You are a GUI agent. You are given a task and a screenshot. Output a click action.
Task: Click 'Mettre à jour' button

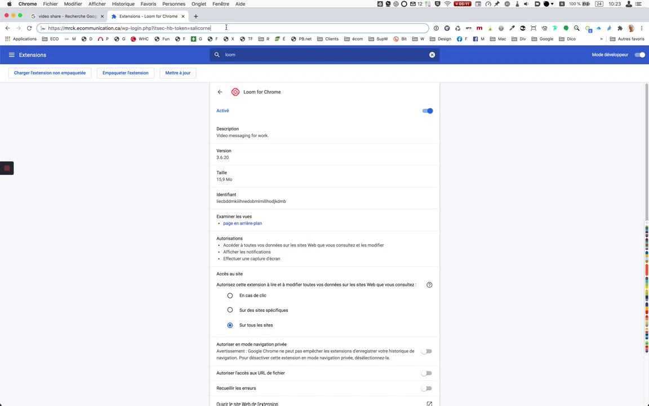pos(178,73)
